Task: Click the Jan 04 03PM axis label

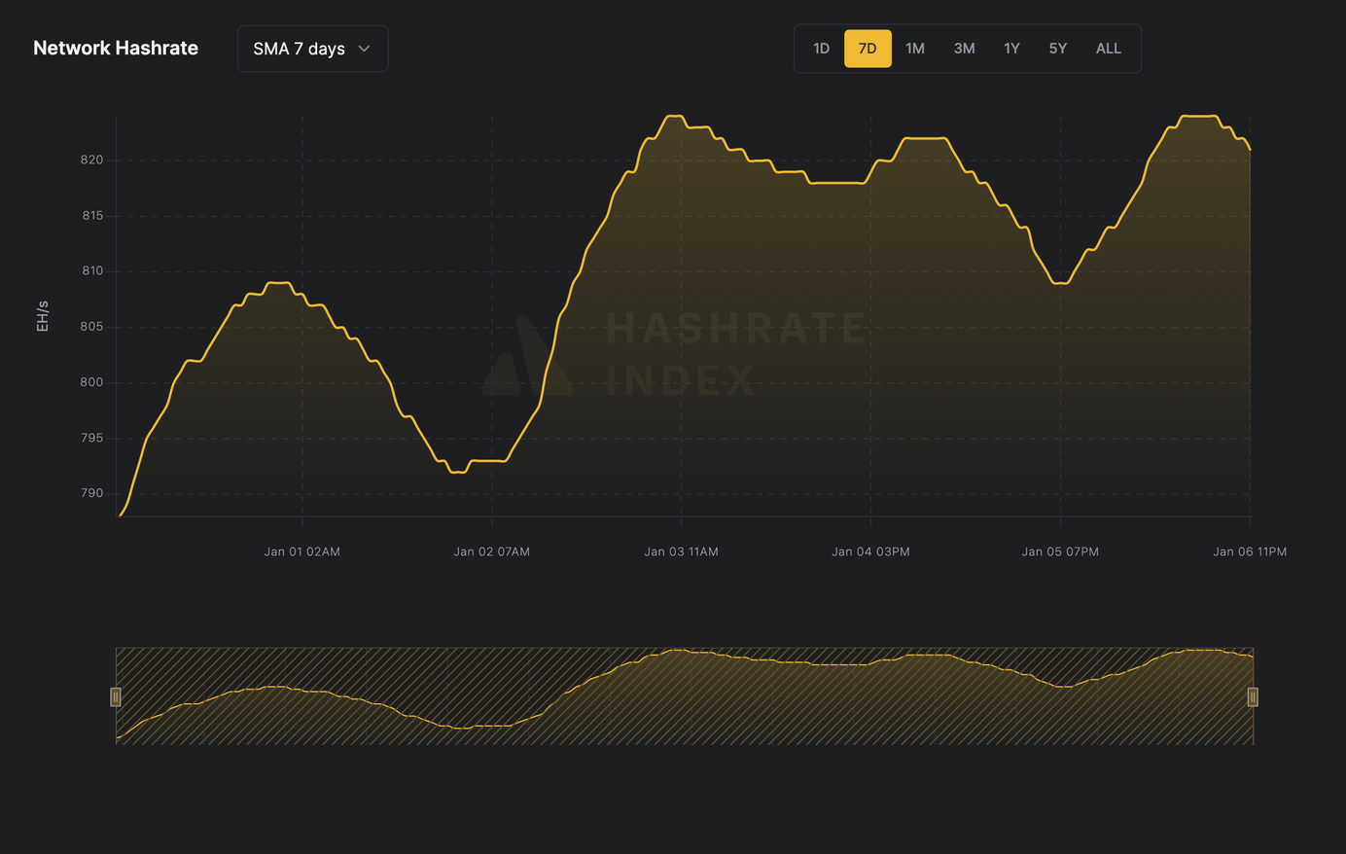Action: pyautogui.click(x=870, y=552)
